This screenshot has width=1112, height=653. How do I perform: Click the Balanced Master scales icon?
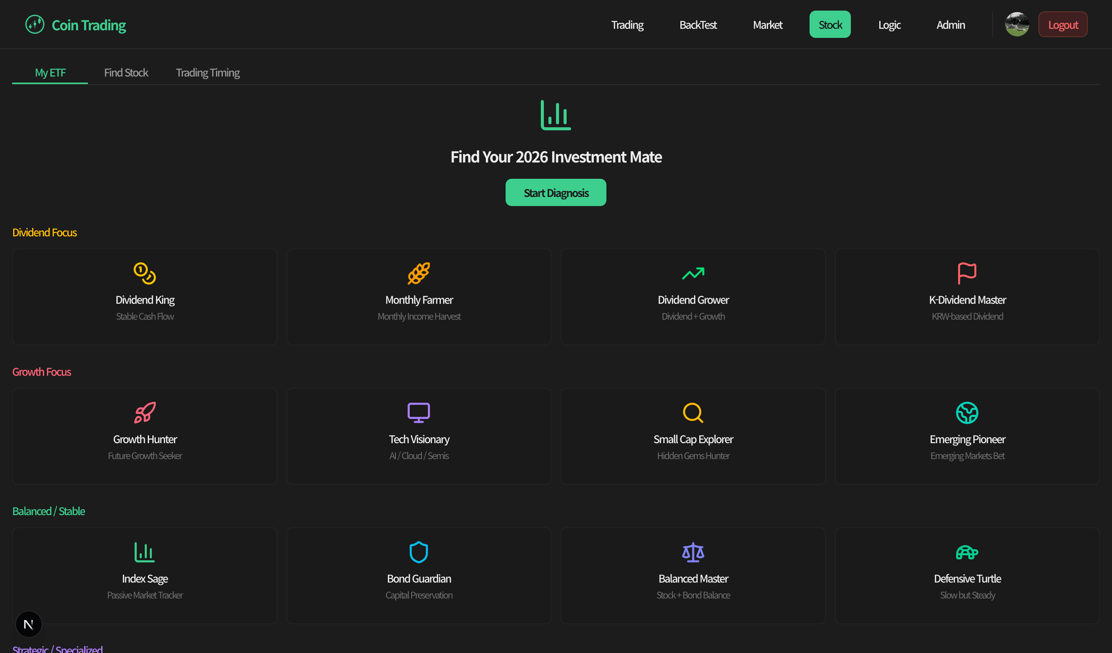pyautogui.click(x=693, y=552)
